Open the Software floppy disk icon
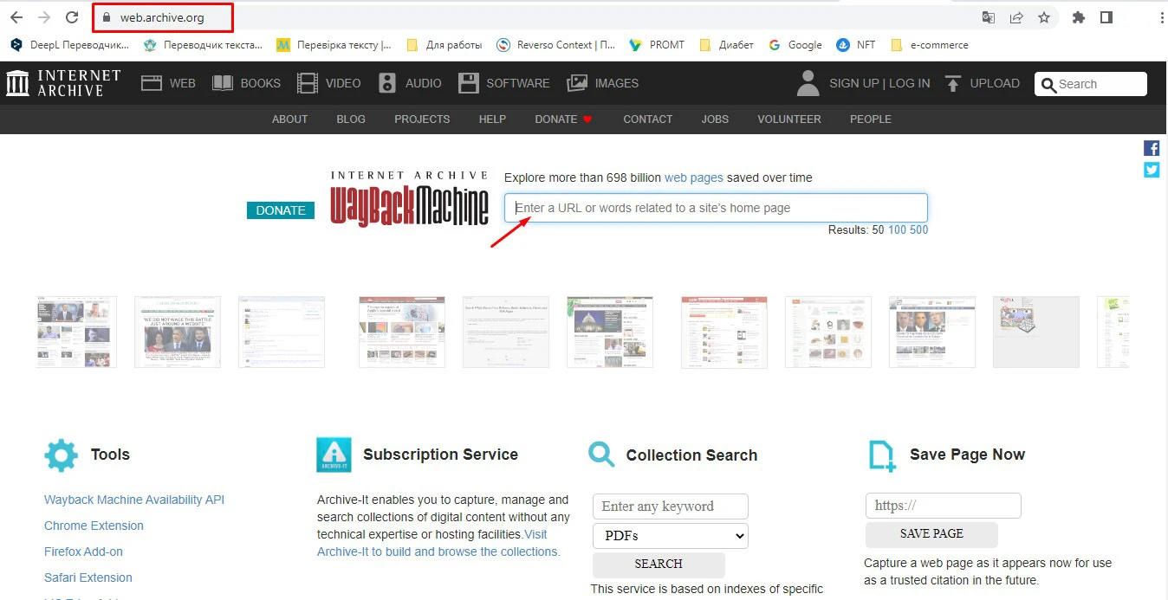The width and height of the screenshot is (1168, 600). pyautogui.click(x=468, y=84)
